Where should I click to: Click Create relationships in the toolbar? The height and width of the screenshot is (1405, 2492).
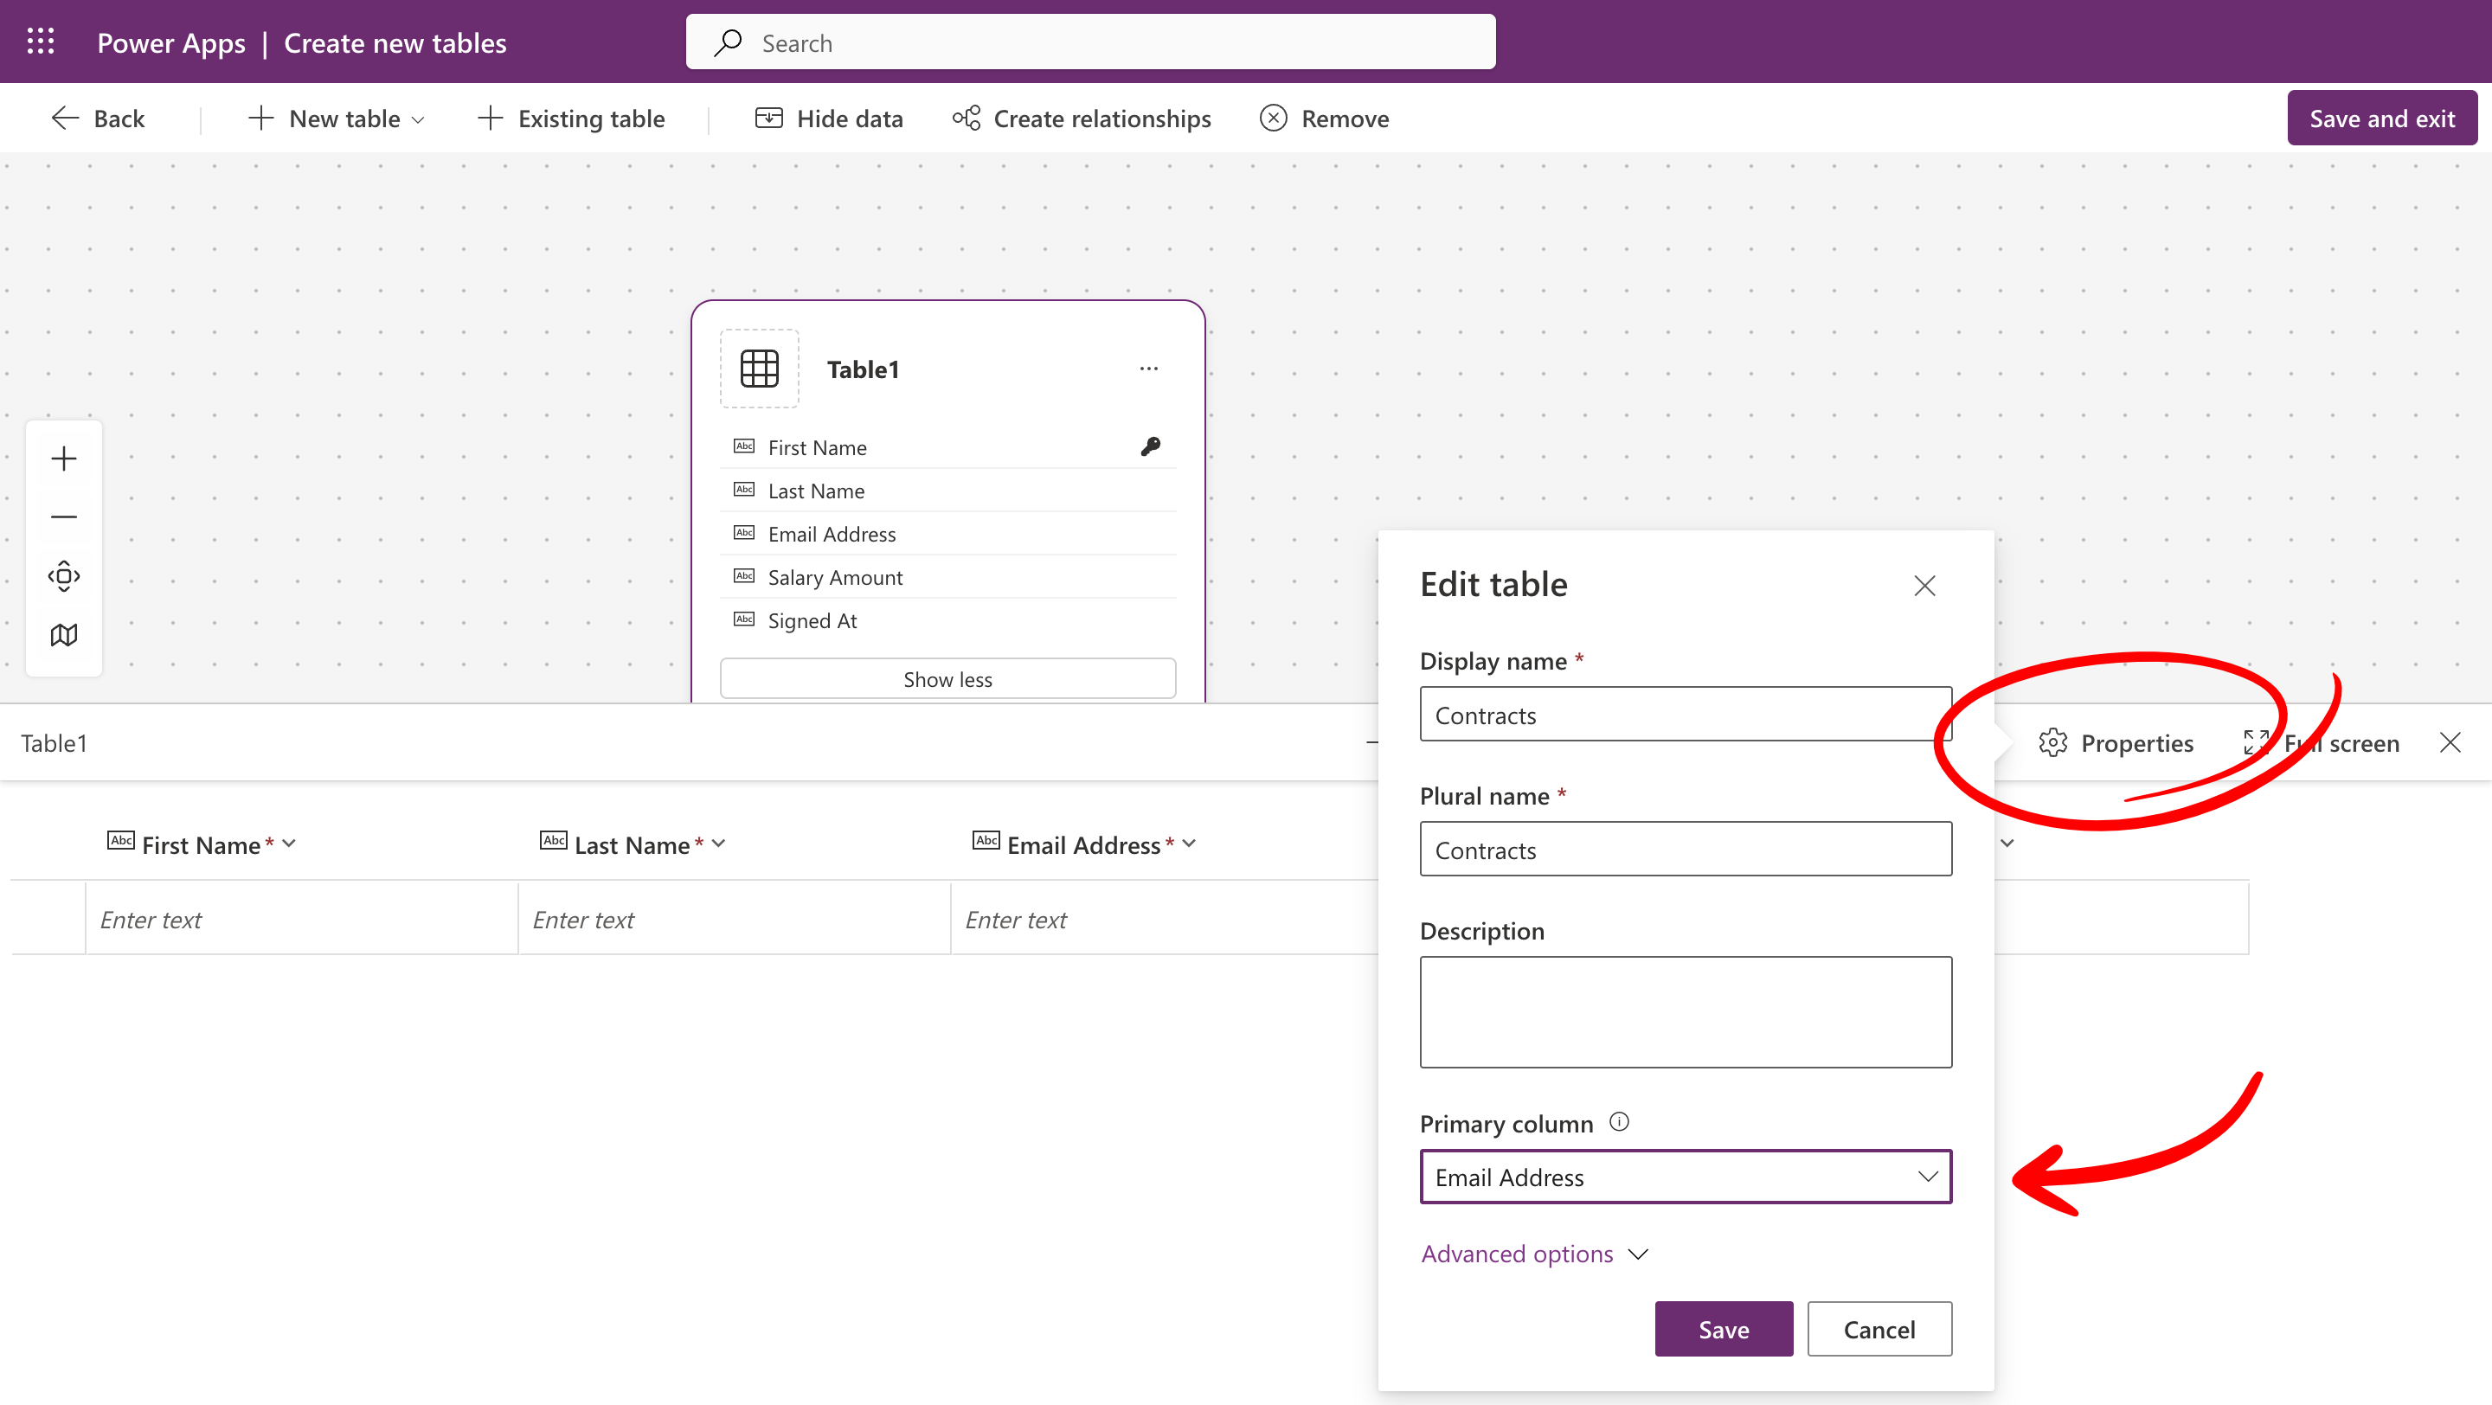1082,118
